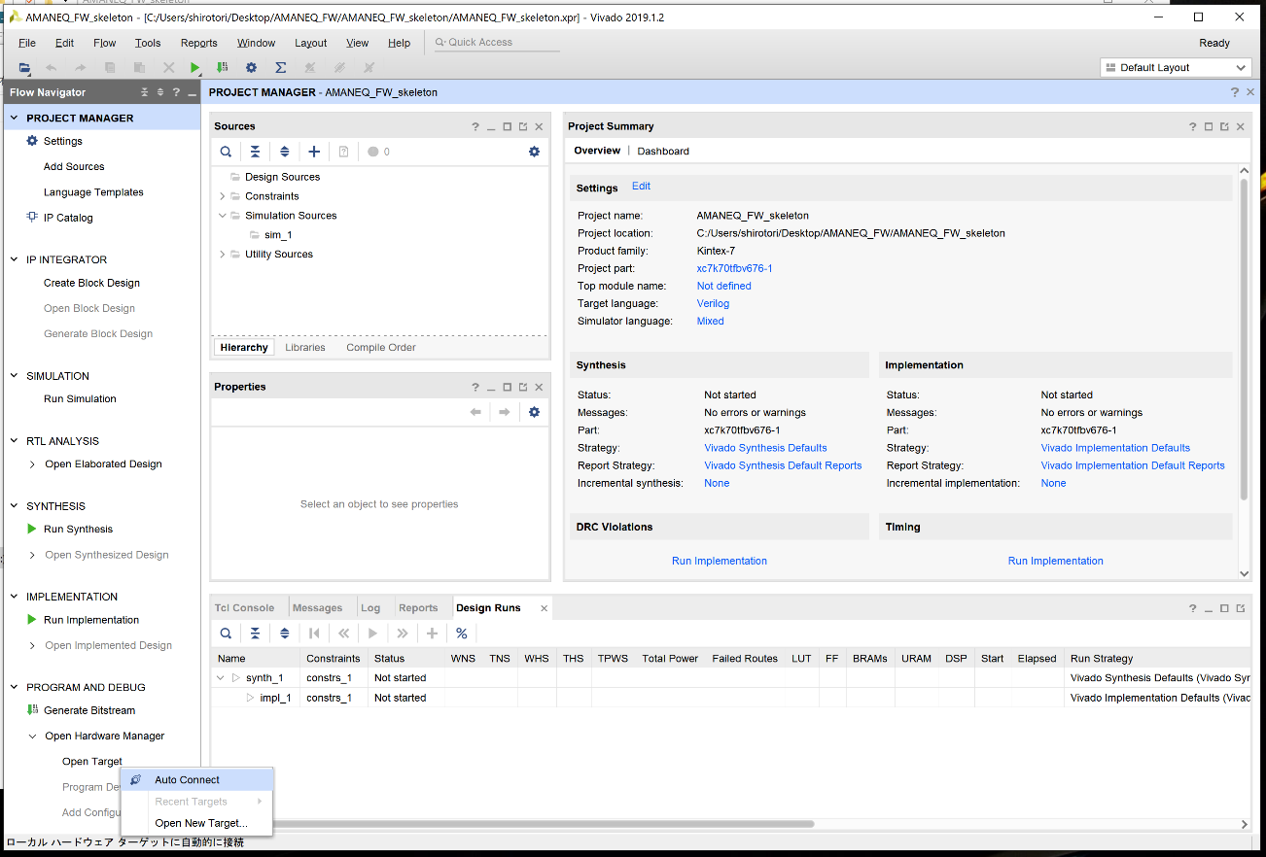
Task: Click the plus icon to add sources
Action: [314, 152]
